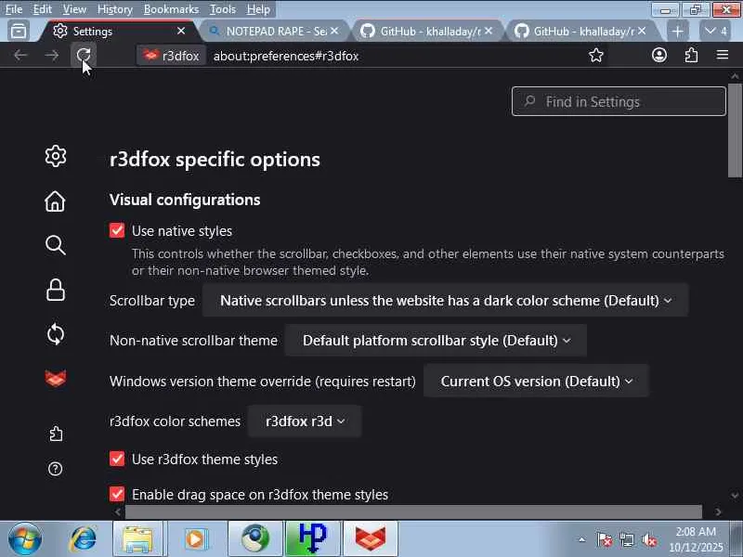
Task: Click horizontal scrollbar right arrow
Action: (718, 512)
